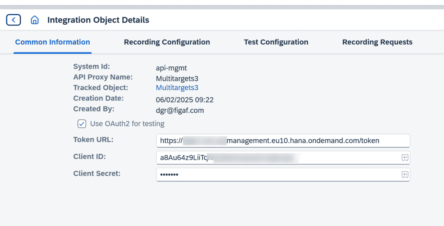This screenshot has height=226, width=444.
Task: Click password manager icon in Client ID field
Action: point(405,158)
